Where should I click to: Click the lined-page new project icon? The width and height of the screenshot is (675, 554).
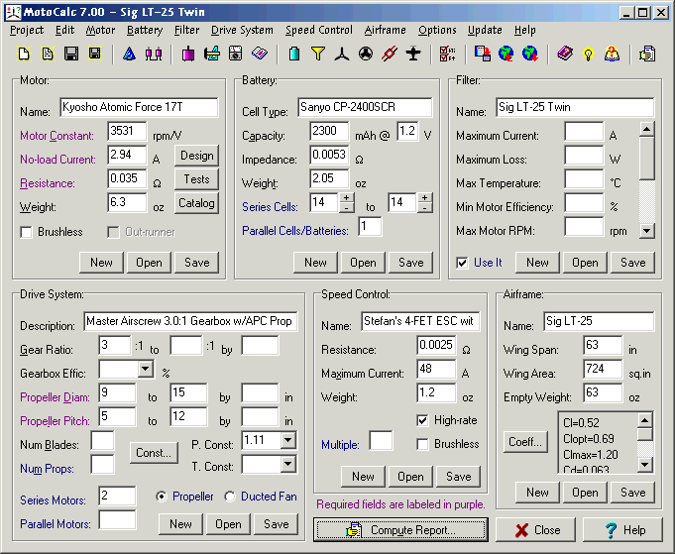48,54
